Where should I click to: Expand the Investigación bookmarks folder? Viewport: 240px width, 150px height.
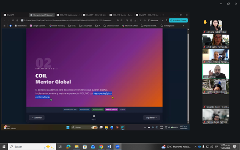point(167,26)
